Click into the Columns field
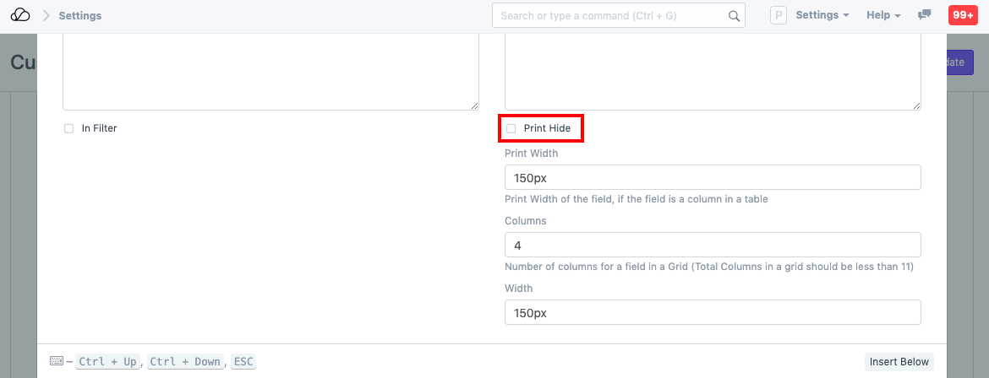The width and height of the screenshot is (989, 378). 712,245
